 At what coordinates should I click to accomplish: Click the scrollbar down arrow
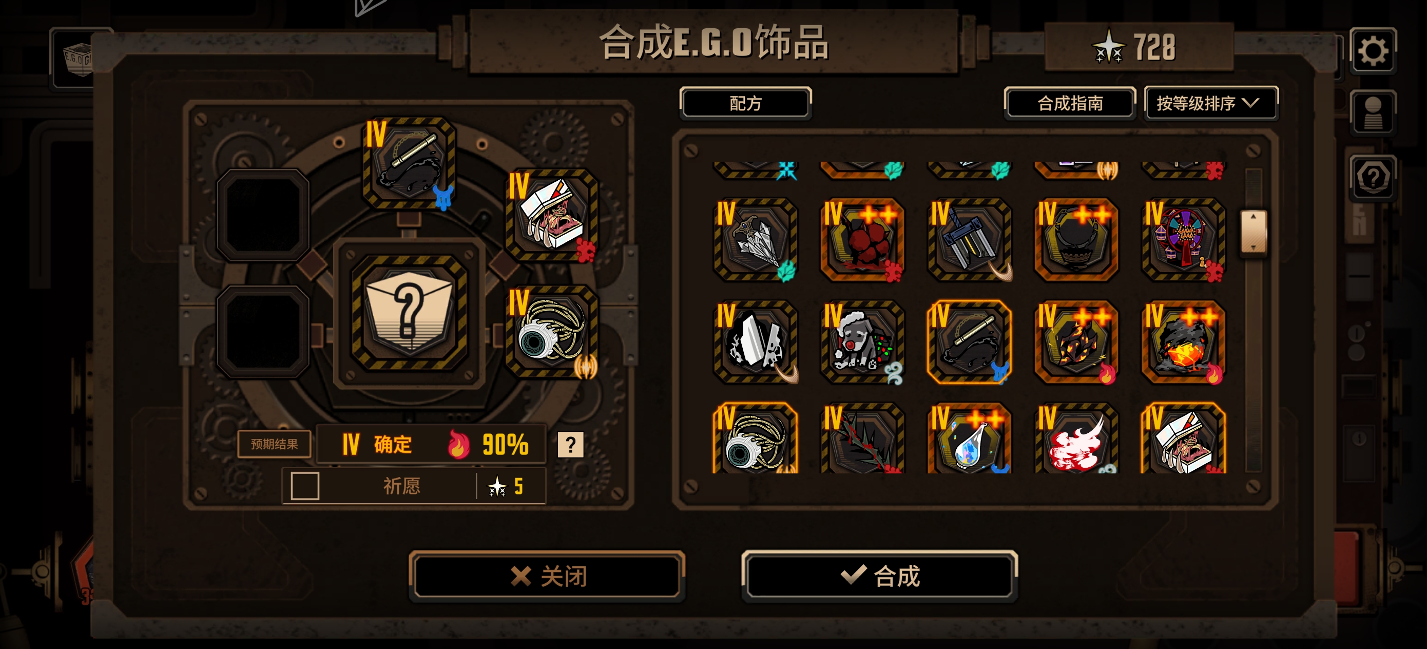pos(1253,248)
